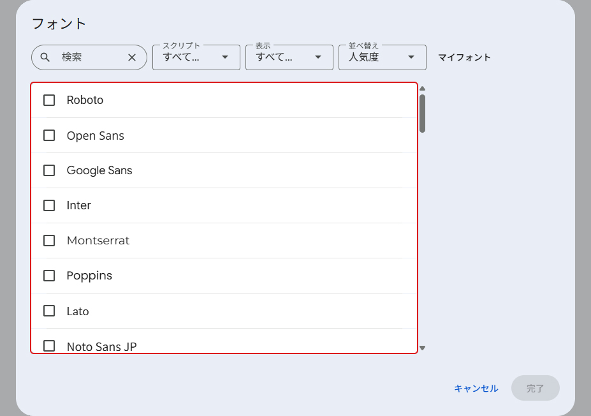
Task: Clear the search field with X icon
Action: coord(132,57)
